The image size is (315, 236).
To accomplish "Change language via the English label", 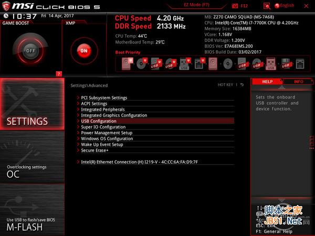I will [287, 5].
